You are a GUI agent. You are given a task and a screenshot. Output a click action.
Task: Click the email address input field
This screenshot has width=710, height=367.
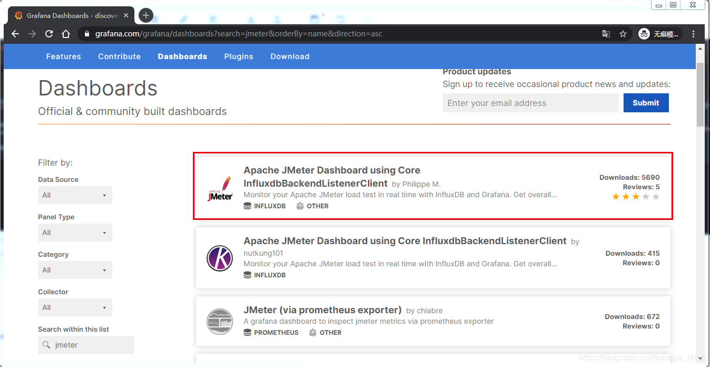pos(530,103)
